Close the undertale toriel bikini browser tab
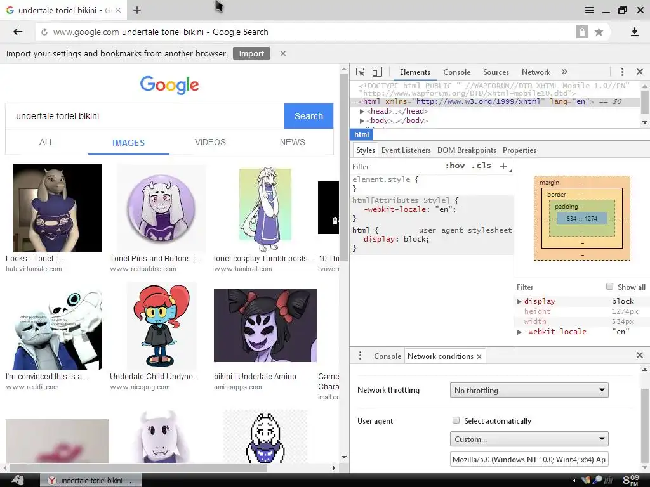The width and height of the screenshot is (650, 487). coord(118,10)
